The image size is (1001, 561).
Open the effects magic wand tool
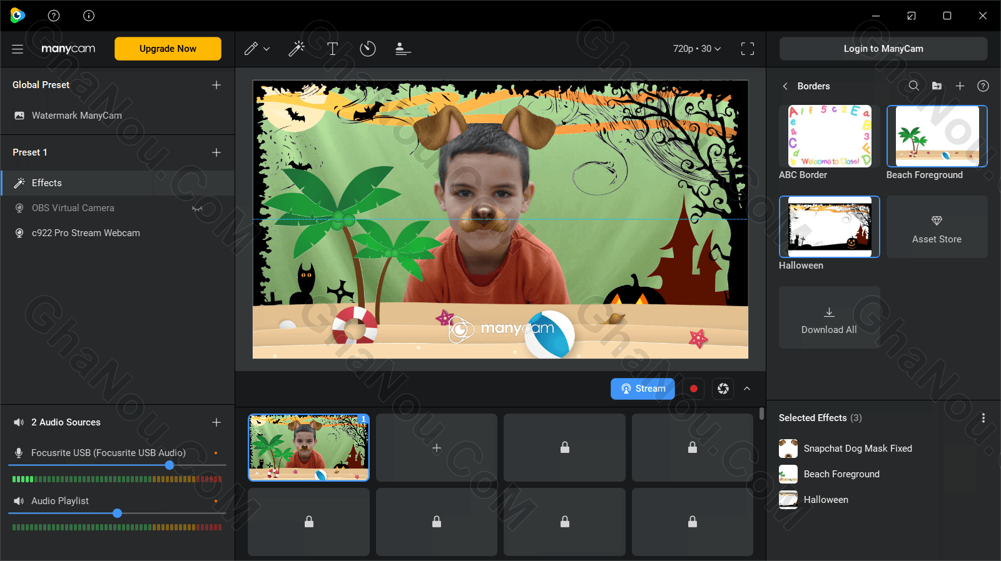tap(297, 49)
